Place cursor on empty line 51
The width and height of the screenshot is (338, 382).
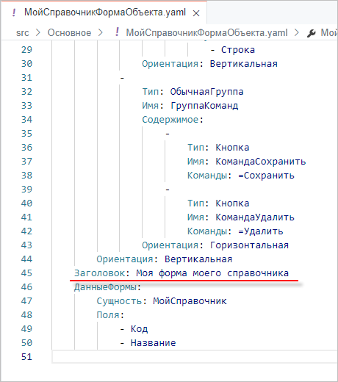coord(195,357)
